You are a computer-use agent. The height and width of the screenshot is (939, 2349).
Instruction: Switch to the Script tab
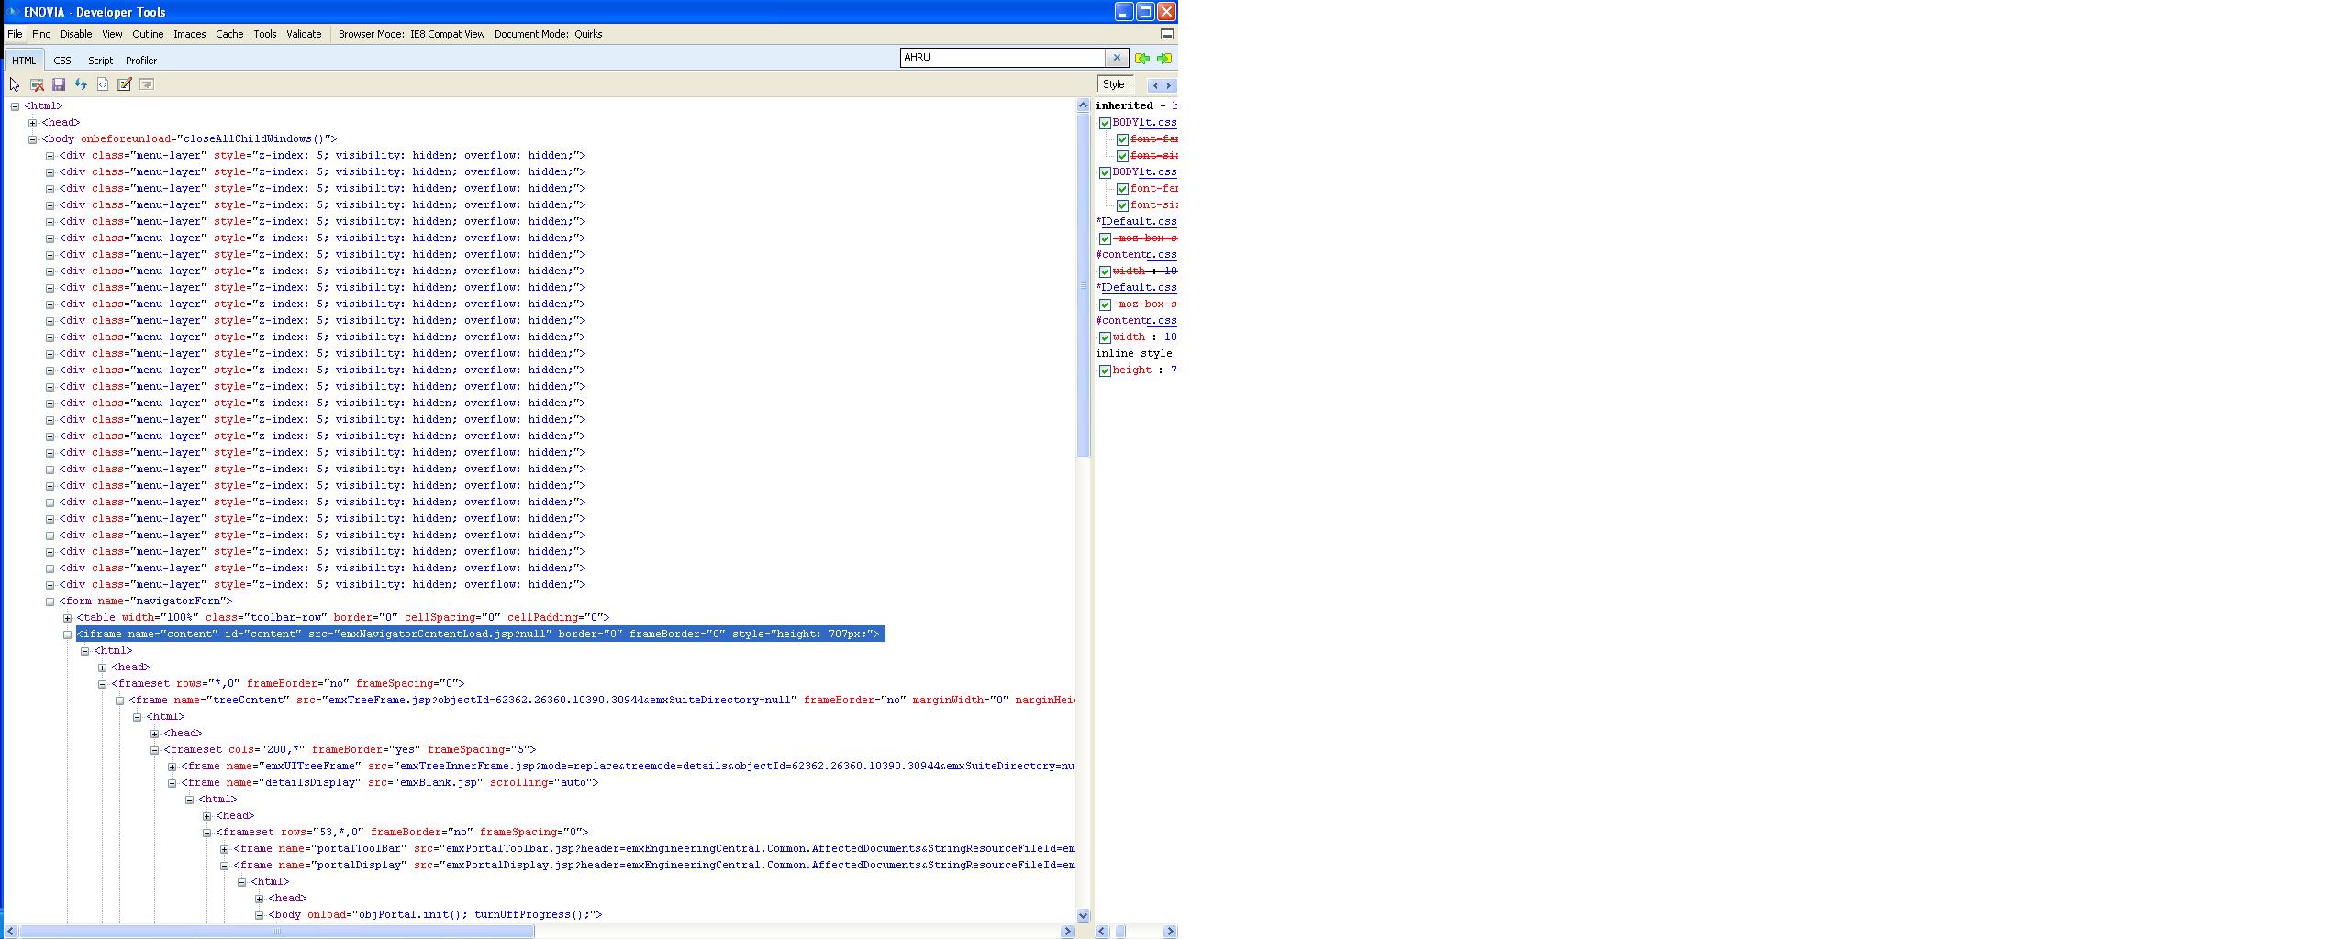click(100, 60)
